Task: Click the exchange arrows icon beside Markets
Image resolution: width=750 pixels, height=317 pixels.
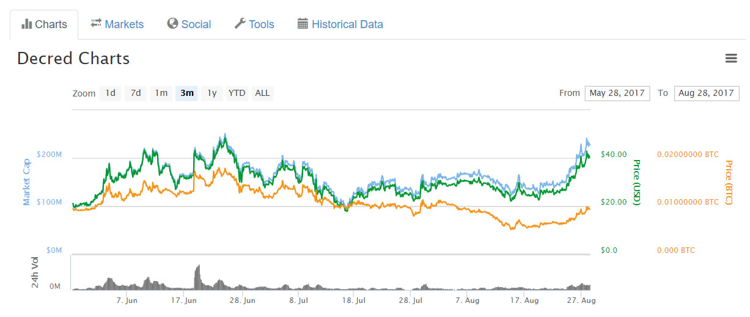Action: click(x=96, y=24)
